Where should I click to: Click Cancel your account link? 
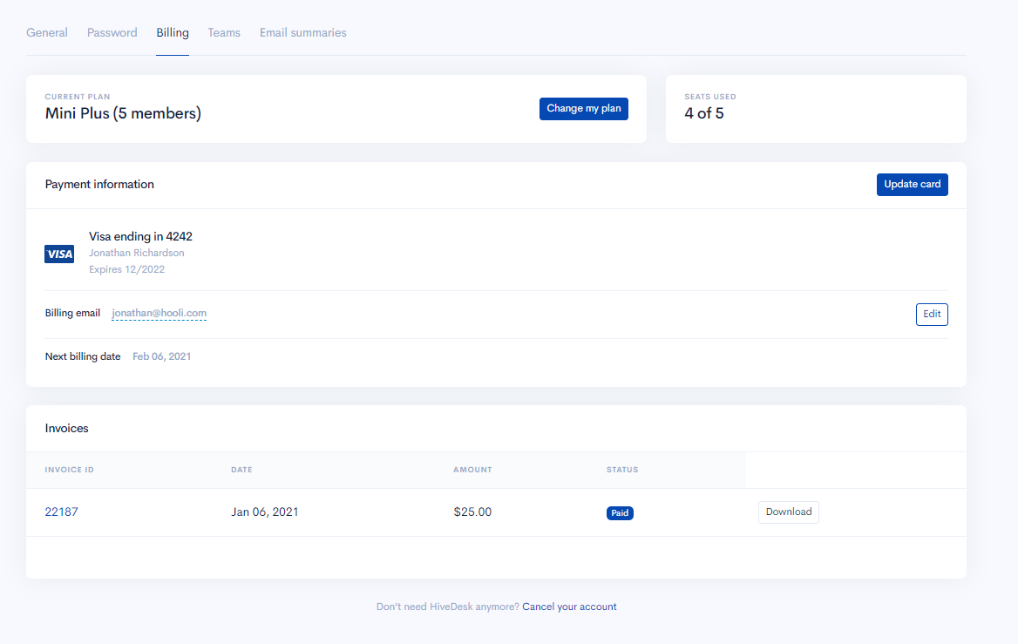(569, 607)
